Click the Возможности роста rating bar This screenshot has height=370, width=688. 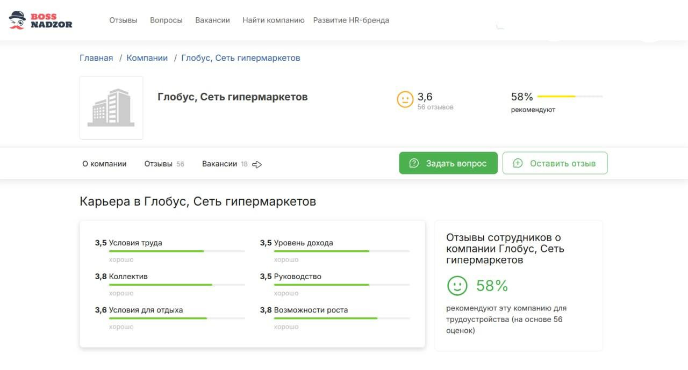point(342,318)
